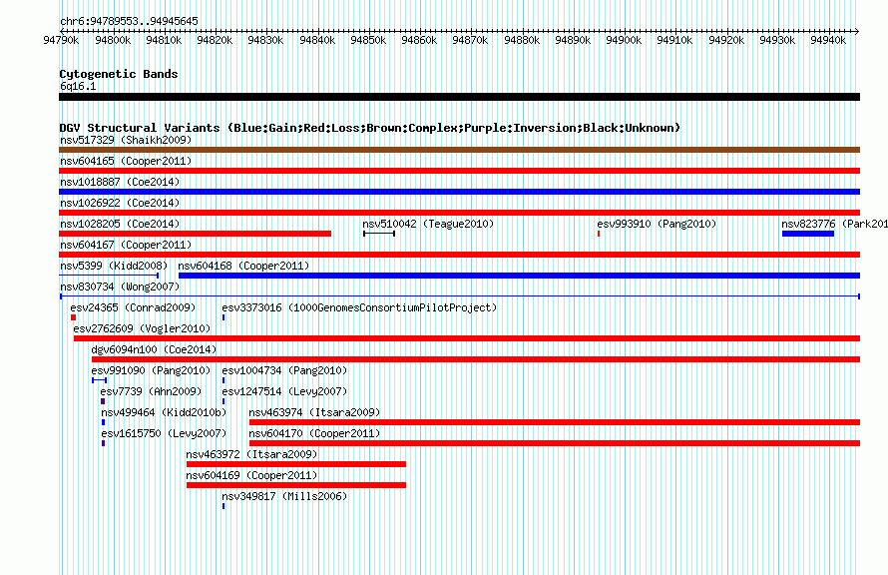Click the thin blue nsv5399 line

click(x=109, y=276)
